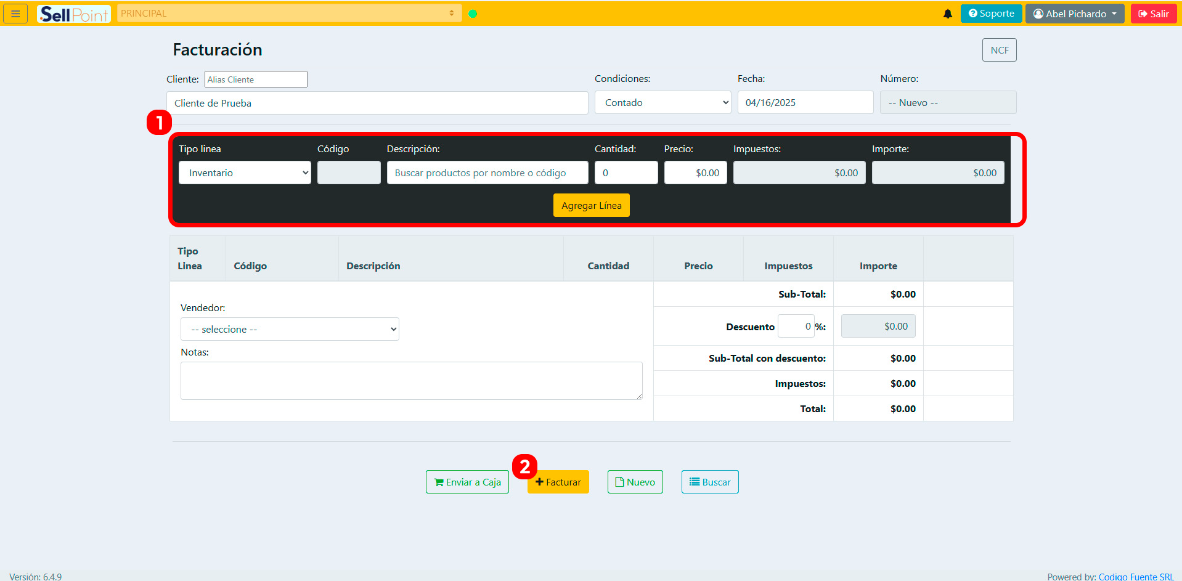Click the Agregar Línea button
The width and height of the screenshot is (1182, 581).
(591, 206)
